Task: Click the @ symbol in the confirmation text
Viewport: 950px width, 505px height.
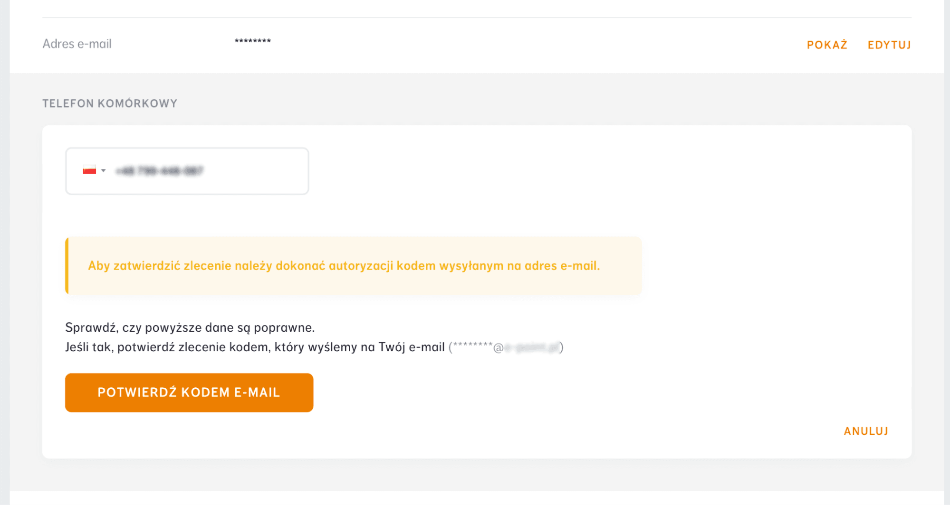Action: [498, 348]
